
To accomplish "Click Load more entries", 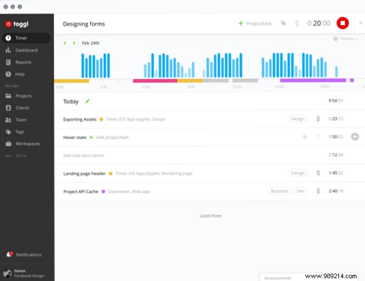I will (x=210, y=216).
